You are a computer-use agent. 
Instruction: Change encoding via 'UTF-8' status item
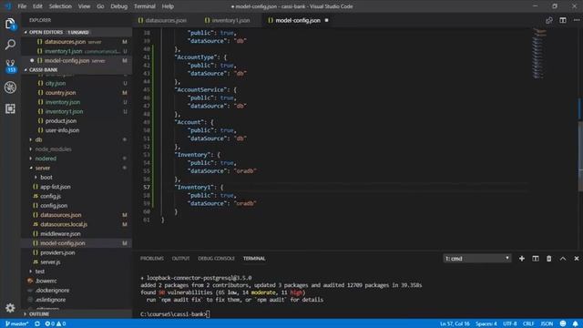(509, 323)
